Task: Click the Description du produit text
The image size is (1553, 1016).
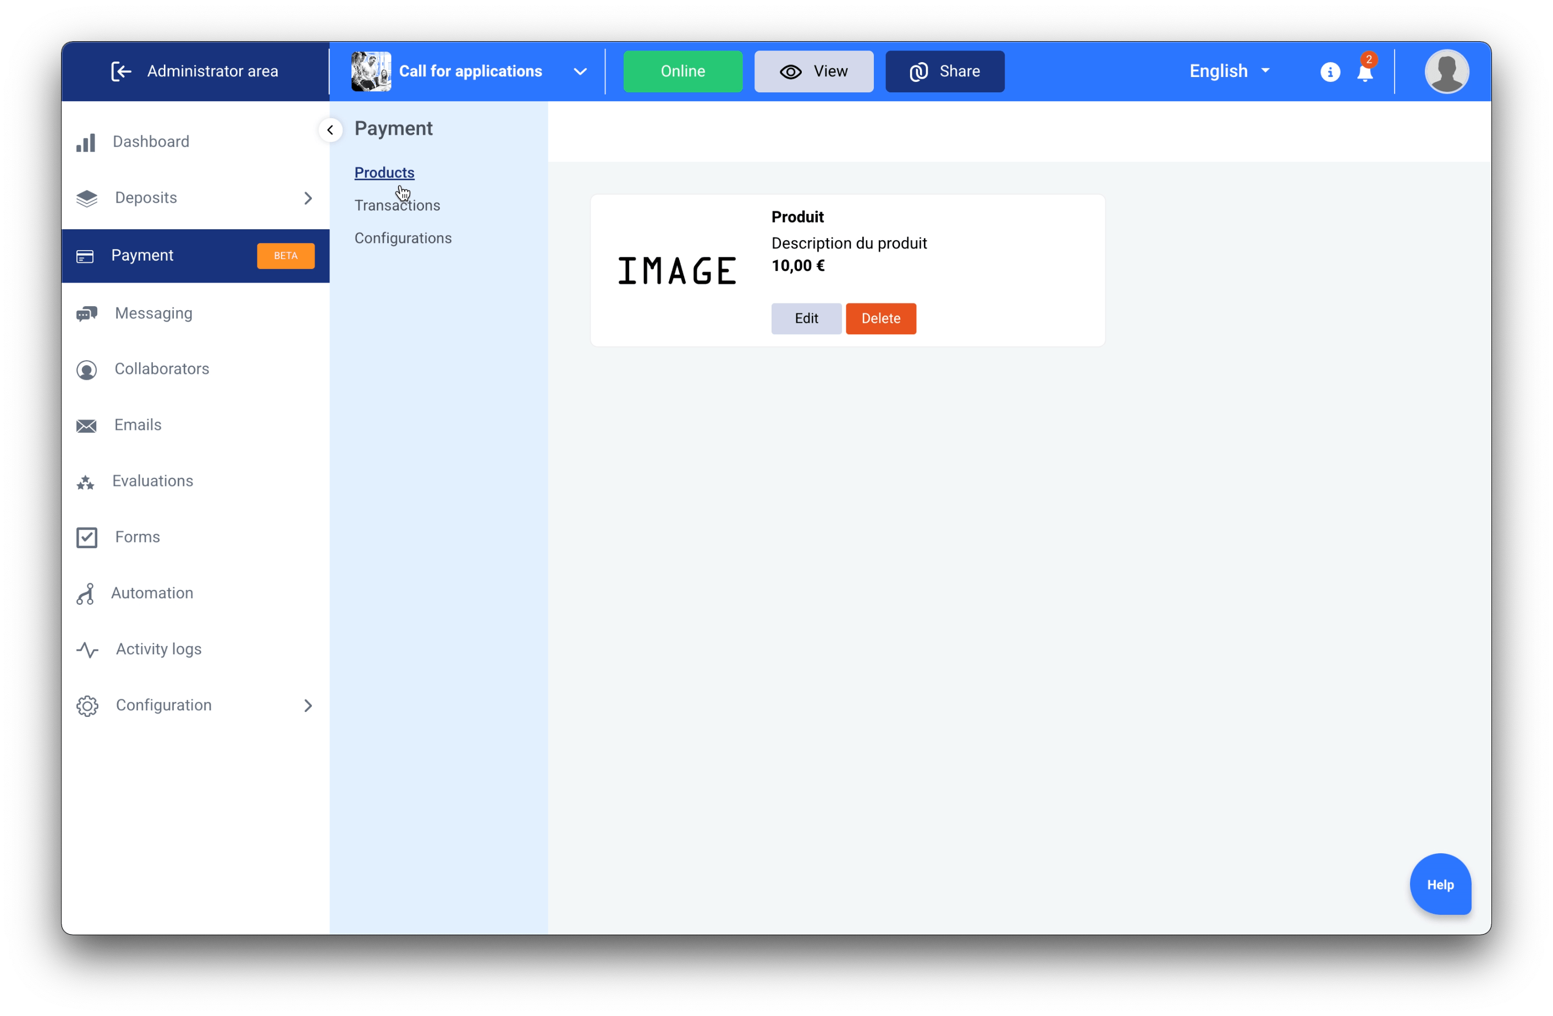Action: coord(849,244)
